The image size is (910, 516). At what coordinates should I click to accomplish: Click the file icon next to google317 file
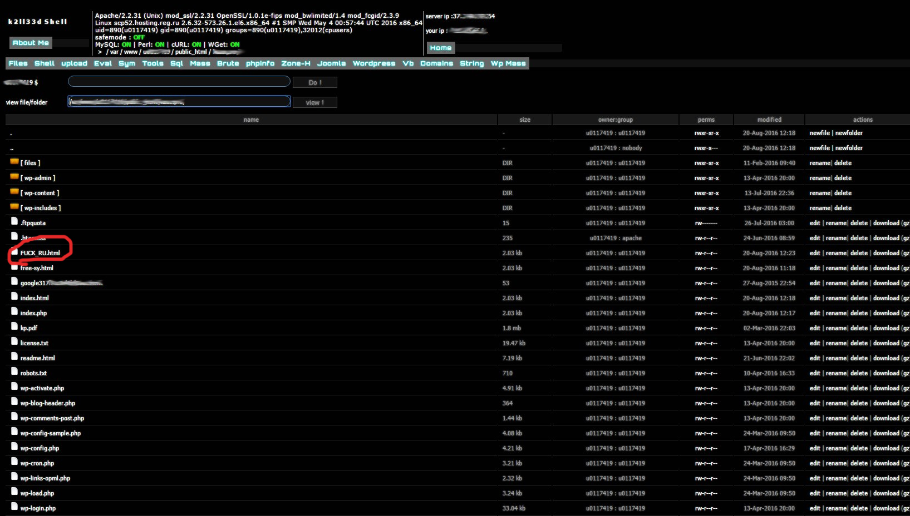pos(14,282)
